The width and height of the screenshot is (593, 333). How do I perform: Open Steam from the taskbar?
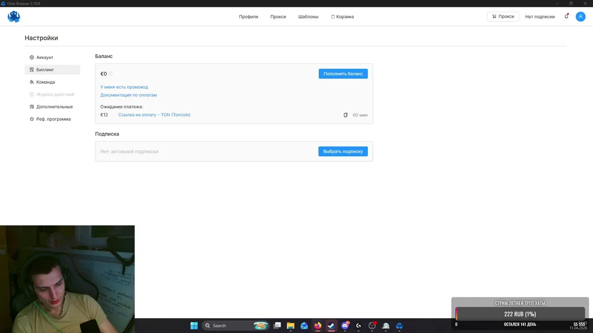click(x=331, y=326)
